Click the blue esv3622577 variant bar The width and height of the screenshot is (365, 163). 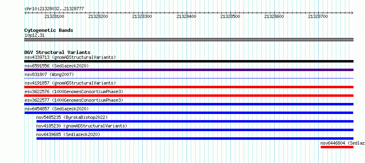pos(189,104)
